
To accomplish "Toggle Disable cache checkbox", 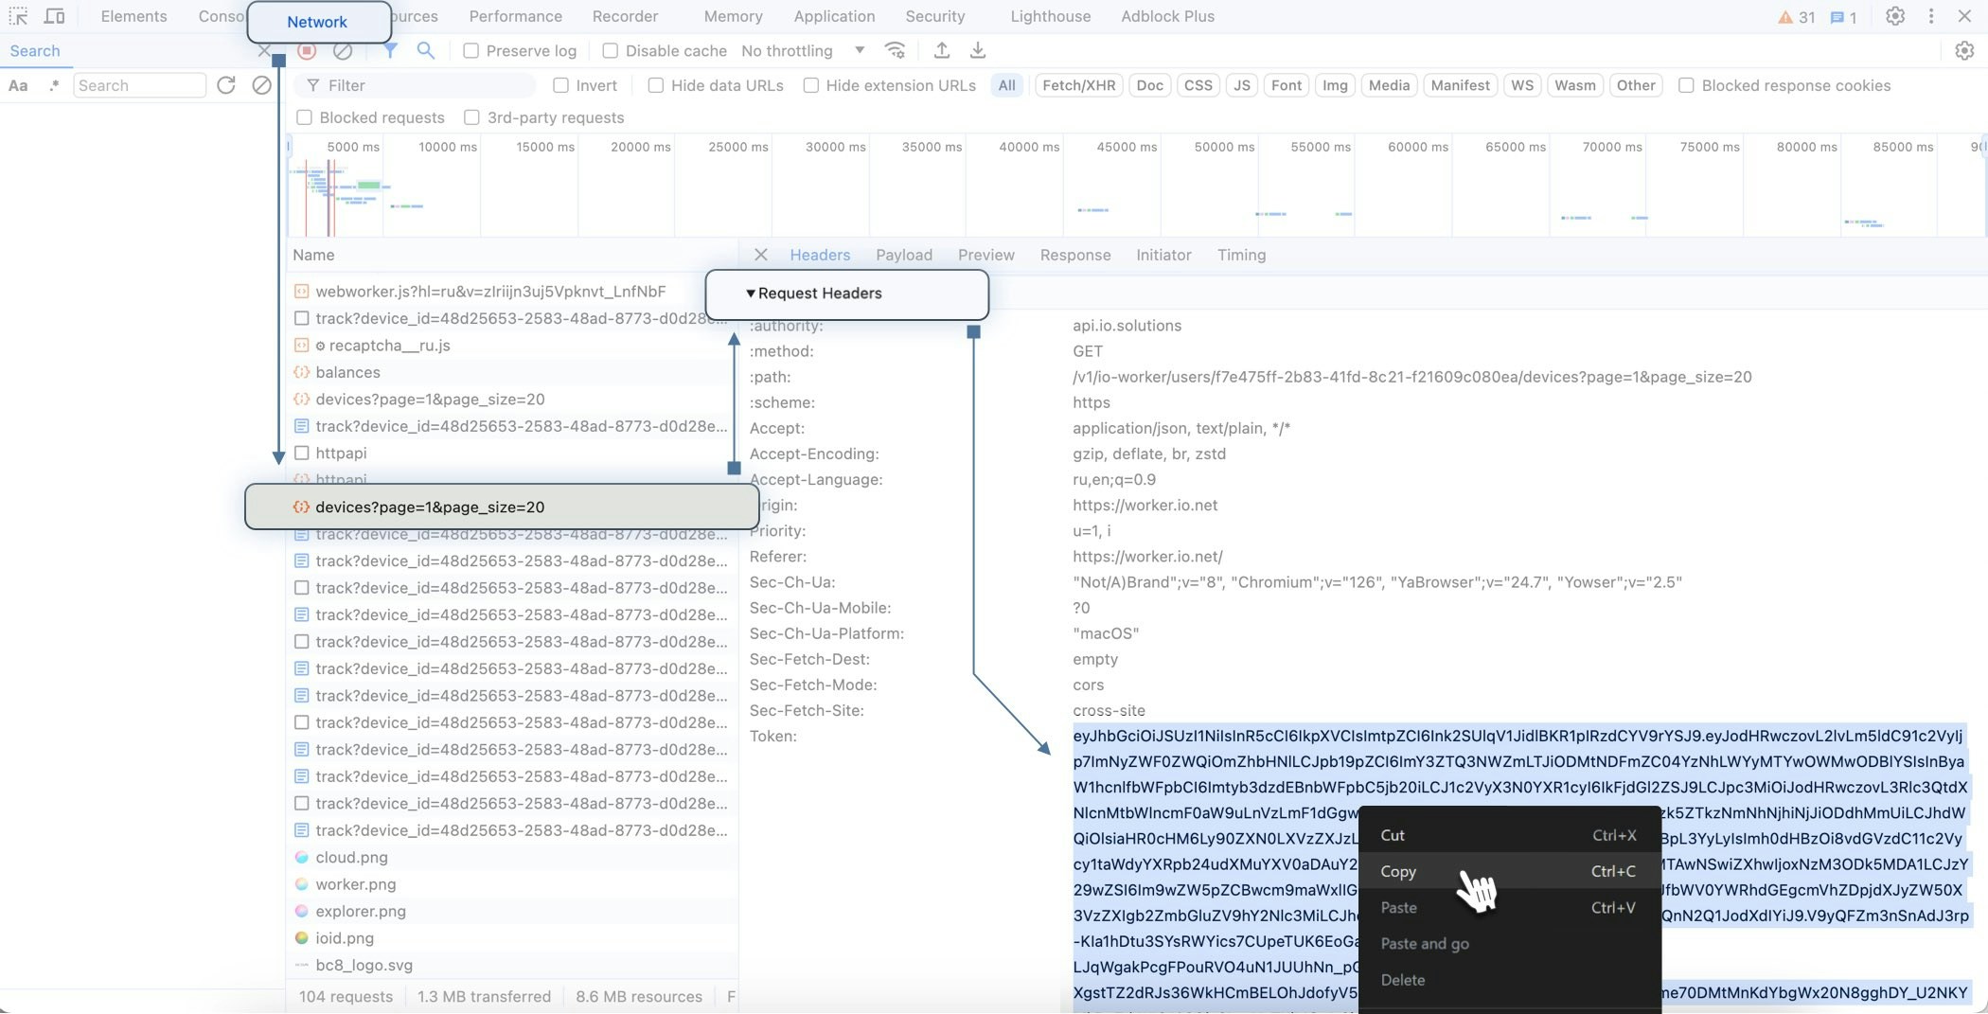I will tap(611, 51).
